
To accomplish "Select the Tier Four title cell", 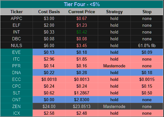I will point(82,4).
